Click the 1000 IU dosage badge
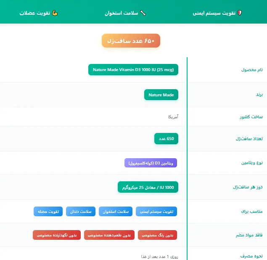 tap(148, 187)
